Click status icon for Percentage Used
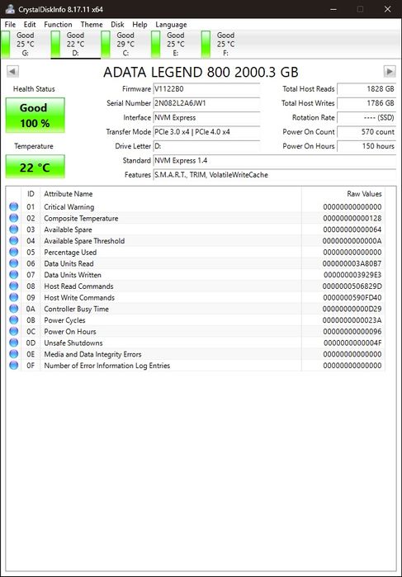 point(14,252)
